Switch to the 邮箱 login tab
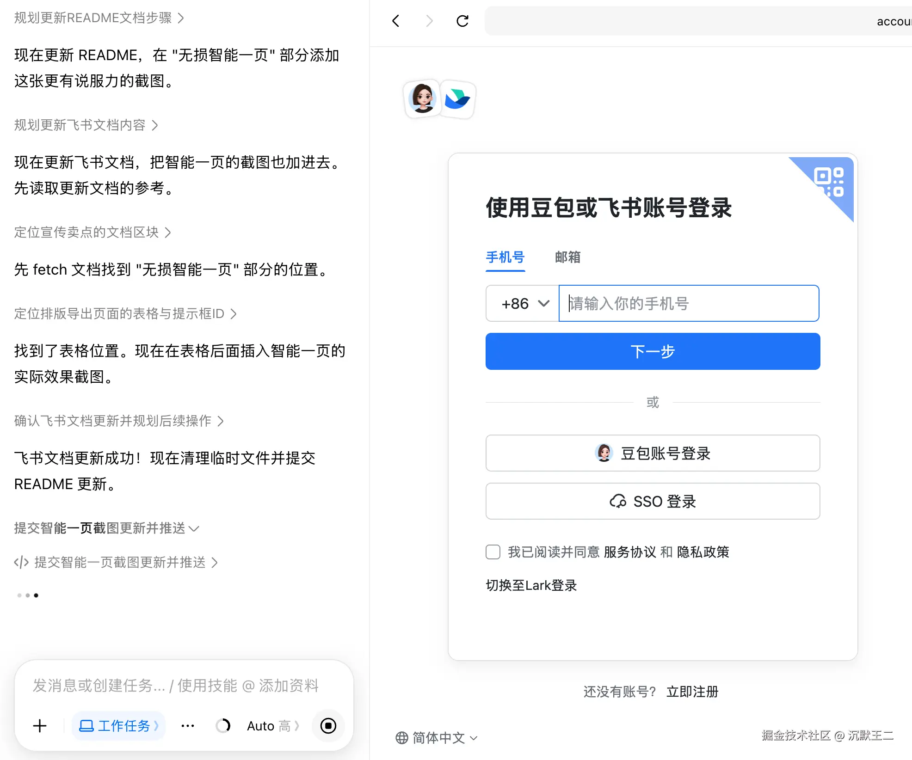The width and height of the screenshot is (912, 760). (567, 257)
